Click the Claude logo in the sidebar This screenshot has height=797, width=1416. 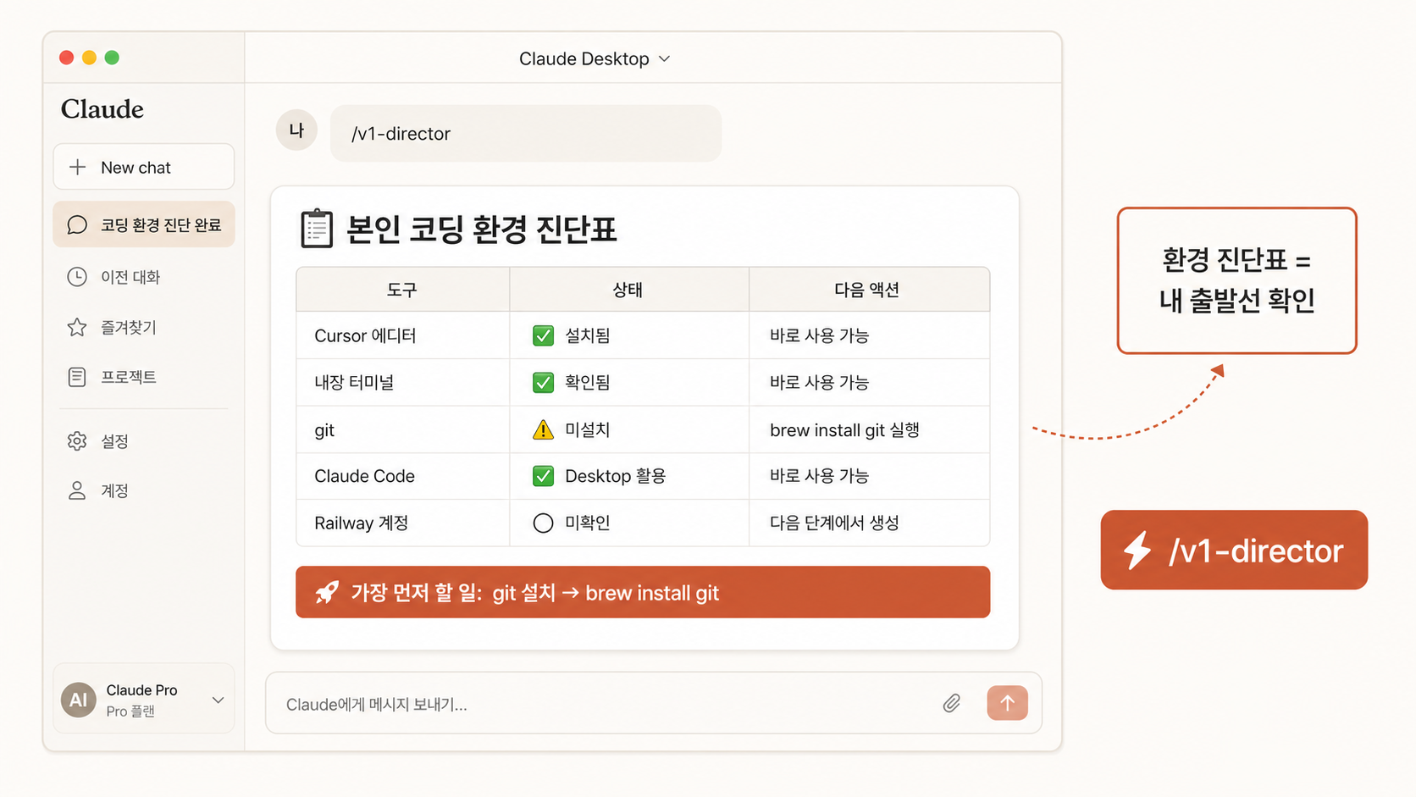click(x=102, y=109)
